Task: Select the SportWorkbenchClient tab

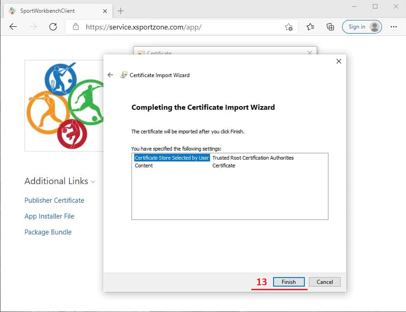Action: click(48, 10)
